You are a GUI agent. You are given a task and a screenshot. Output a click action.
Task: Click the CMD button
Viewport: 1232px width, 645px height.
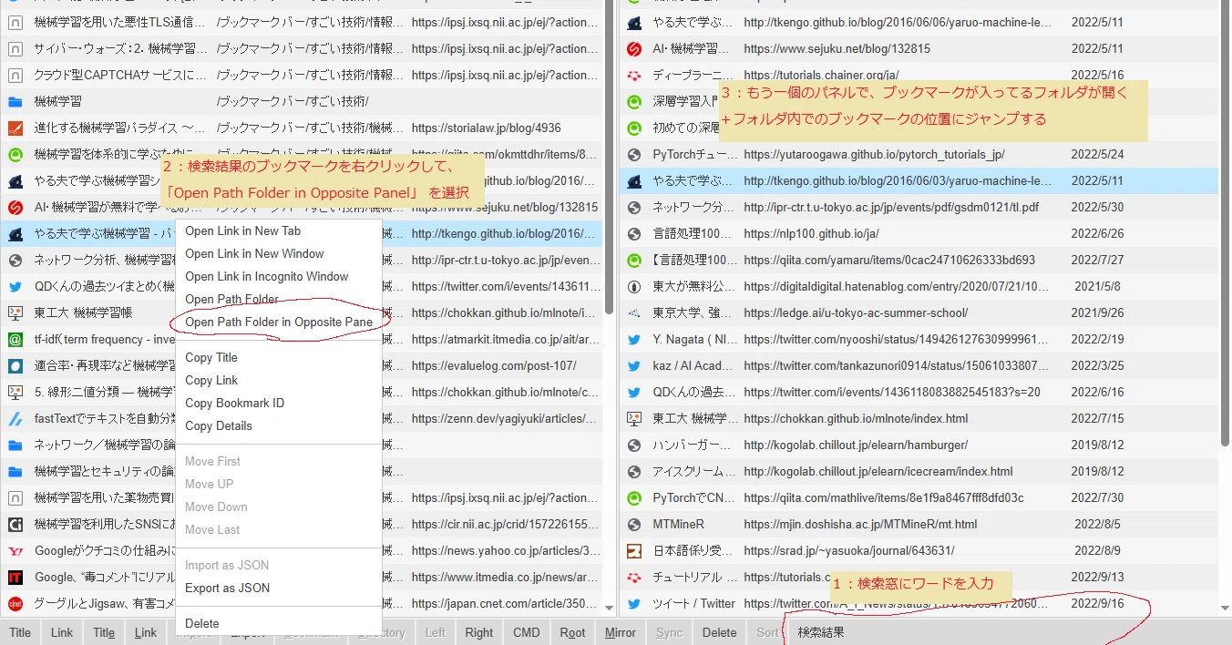coord(527,632)
